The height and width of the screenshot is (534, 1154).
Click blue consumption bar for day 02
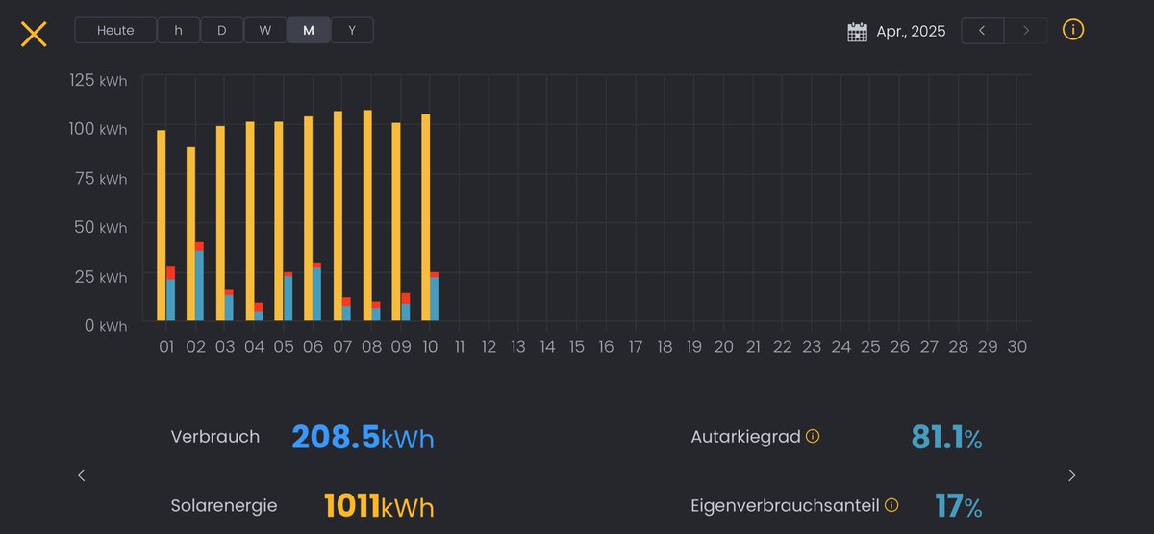200,286
